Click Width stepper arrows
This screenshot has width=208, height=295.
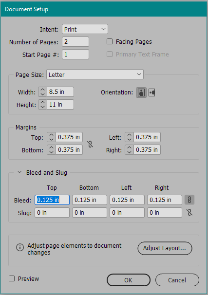point(42,92)
